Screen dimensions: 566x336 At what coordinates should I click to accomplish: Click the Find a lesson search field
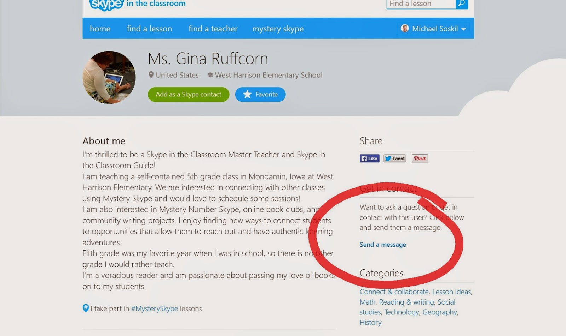click(x=421, y=4)
